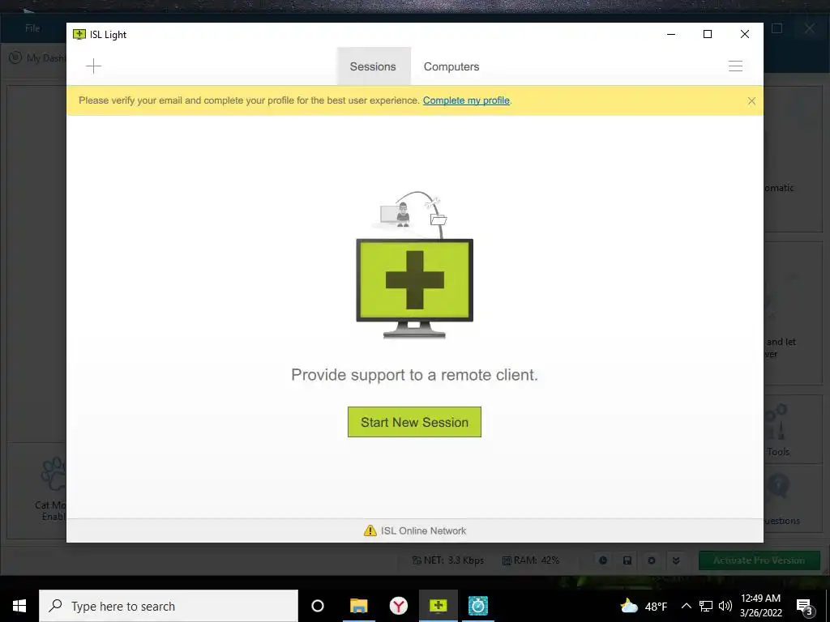Click the RAM usage indicator in background window

point(530,560)
